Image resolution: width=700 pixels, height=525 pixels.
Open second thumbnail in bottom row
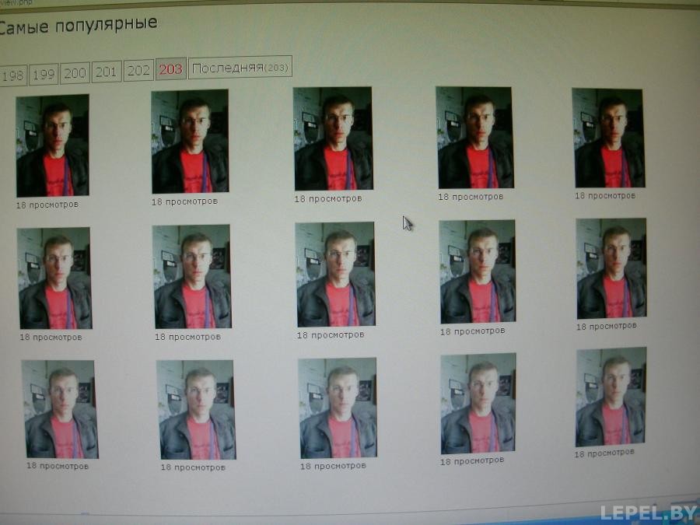click(x=196, y=410)
